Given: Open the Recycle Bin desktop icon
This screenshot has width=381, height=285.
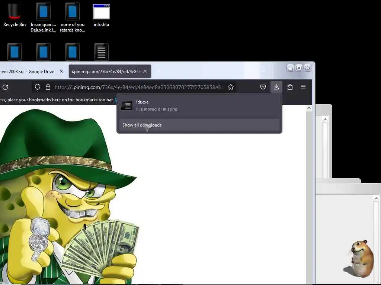Looking at the screenshot, I should 15,15.
